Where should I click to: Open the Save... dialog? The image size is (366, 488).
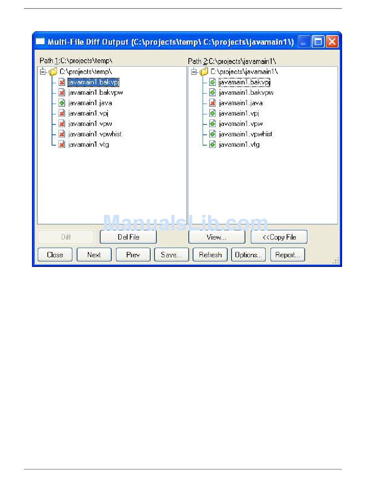(x=171, y=255)
